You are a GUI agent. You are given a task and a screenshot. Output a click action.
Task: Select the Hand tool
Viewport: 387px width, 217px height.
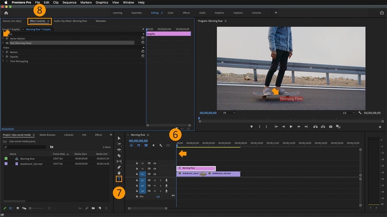click(x=119, y=173)
